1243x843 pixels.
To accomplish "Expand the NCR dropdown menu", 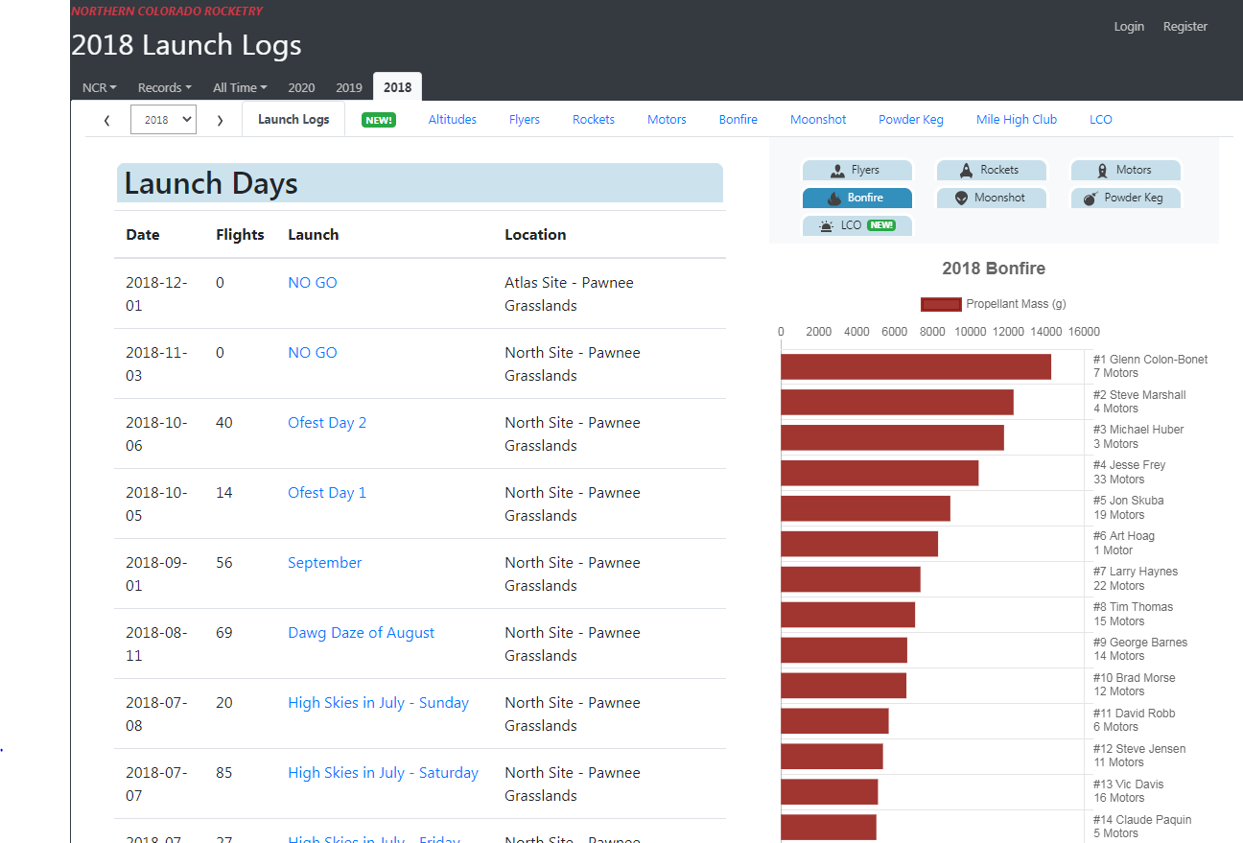I will 99,87.
